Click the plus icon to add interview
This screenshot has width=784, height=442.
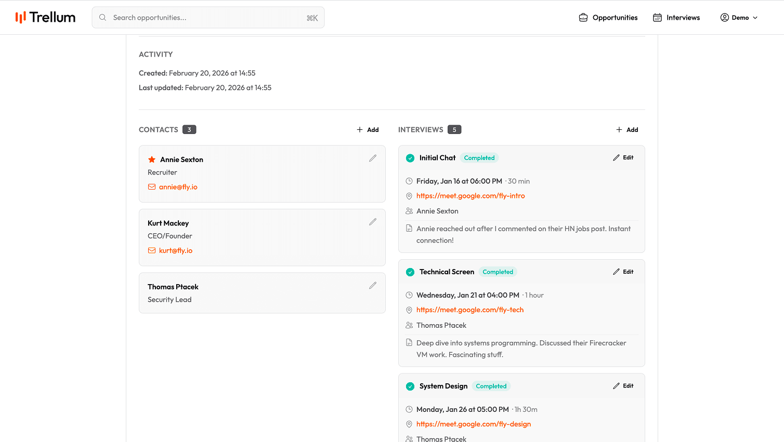pos(619,130)
